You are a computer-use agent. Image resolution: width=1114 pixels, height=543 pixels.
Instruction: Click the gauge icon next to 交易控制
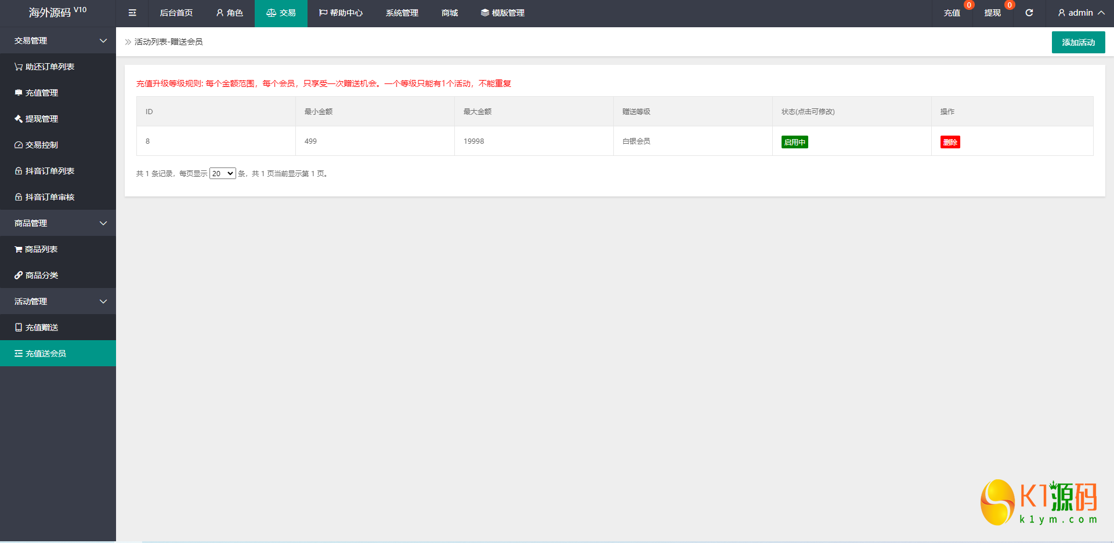(19, 145)
